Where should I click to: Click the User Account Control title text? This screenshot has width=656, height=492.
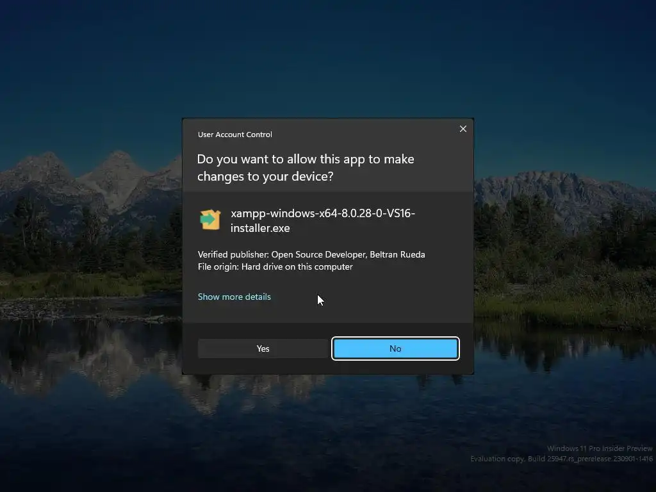(234, 135)
